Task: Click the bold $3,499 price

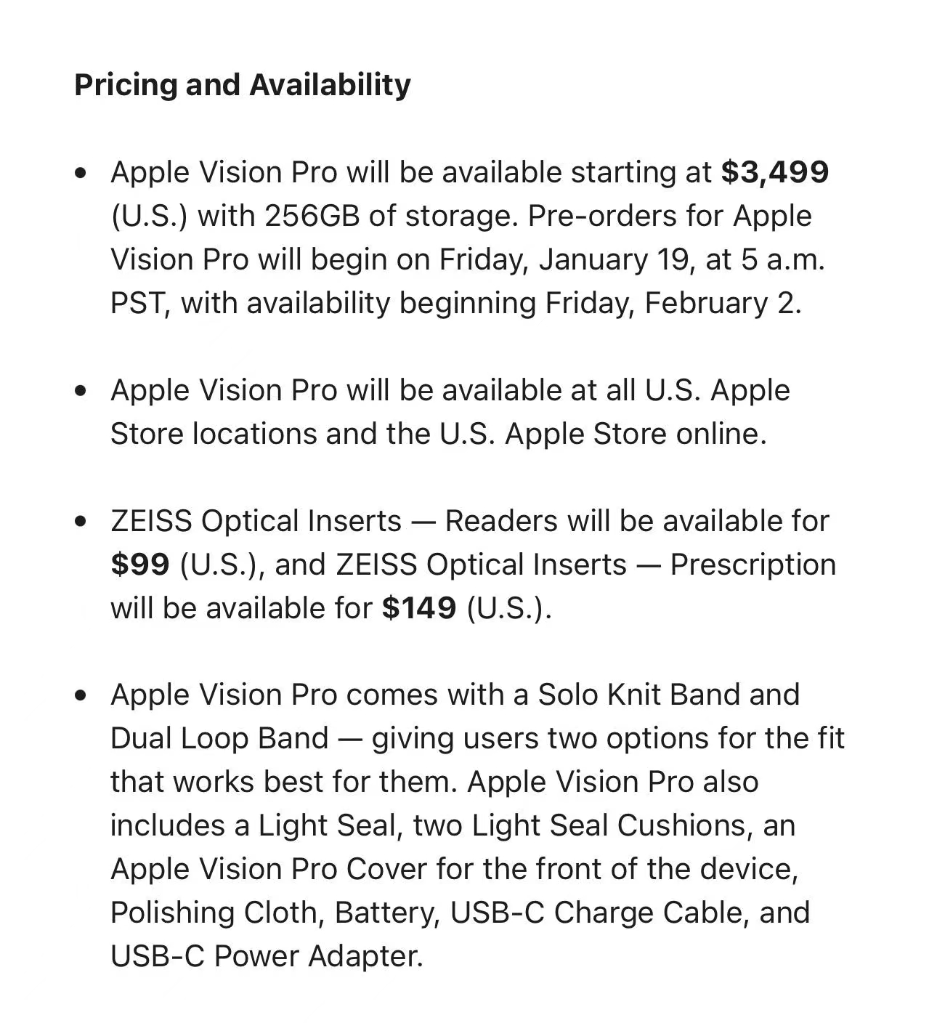Action: point(774,172)
